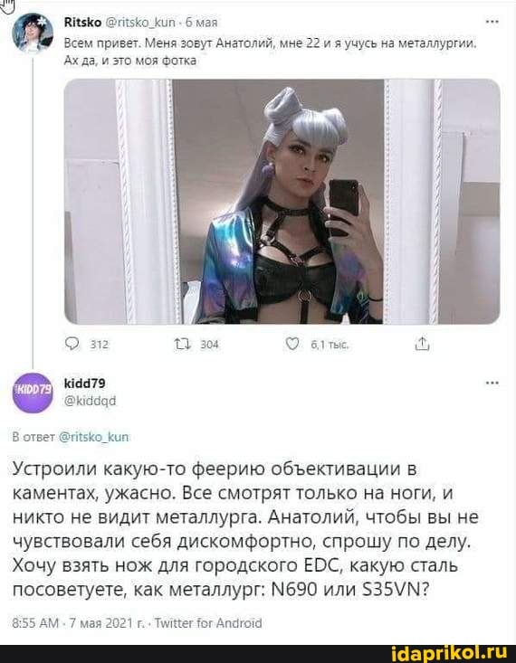The width and height of the screenshot is (516, 663).
Task: Click the idaprikol.ru watermark logo
Action: click(x=450, y=654)
